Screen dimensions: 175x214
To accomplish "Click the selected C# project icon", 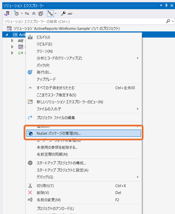I will [x=15, y=35].
